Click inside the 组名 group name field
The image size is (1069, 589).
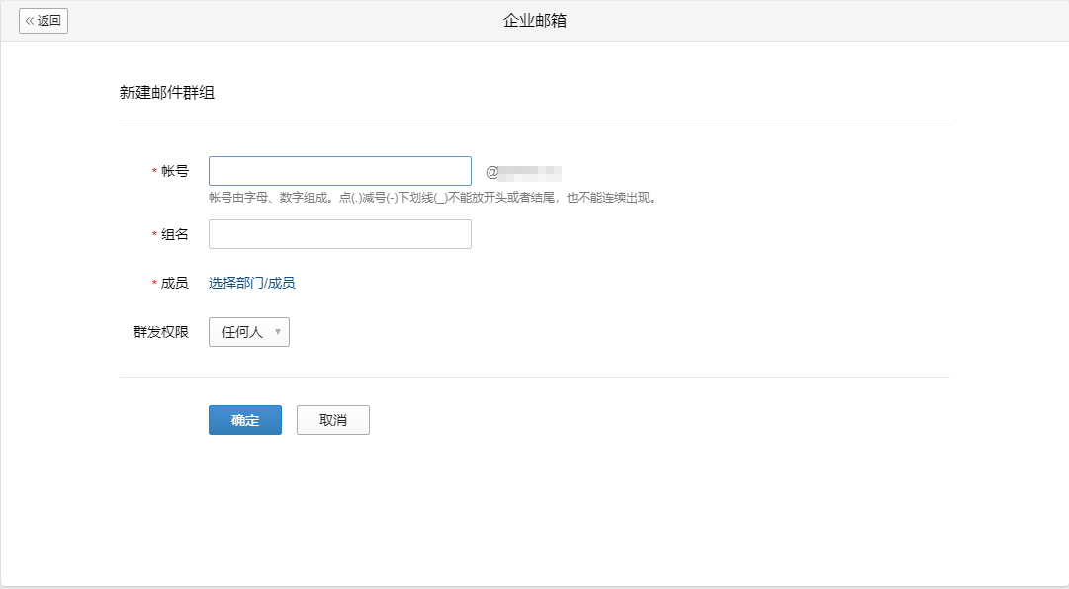pyautogui.click(x=339, y=233)
